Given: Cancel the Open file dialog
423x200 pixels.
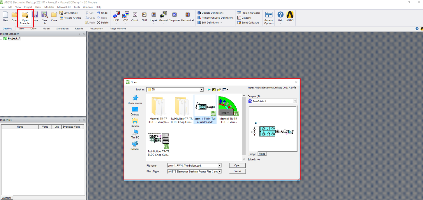Looking at the screenshot, I should [x=237, y=171].
